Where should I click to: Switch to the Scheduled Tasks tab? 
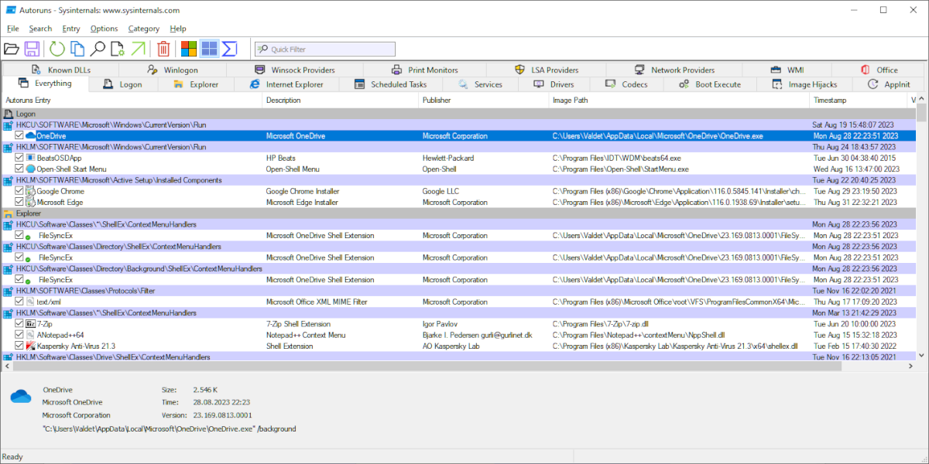(390, 84)
